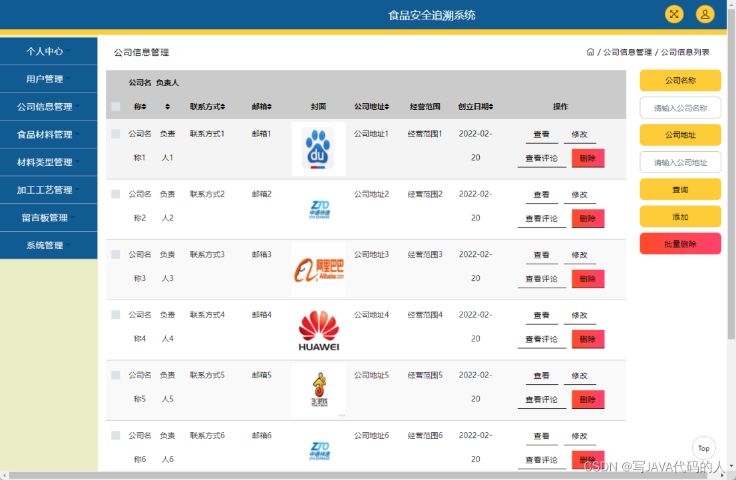The width and height of the screenshot is (736, 480).
Task: Delete row 公司名称2 with 删除
Action: pos(588,218)
